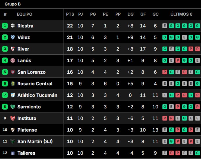Click Riestra's first result square in Últimos 6
The width and height of the screenshot is (201, 159).
(x=165, y=26)
